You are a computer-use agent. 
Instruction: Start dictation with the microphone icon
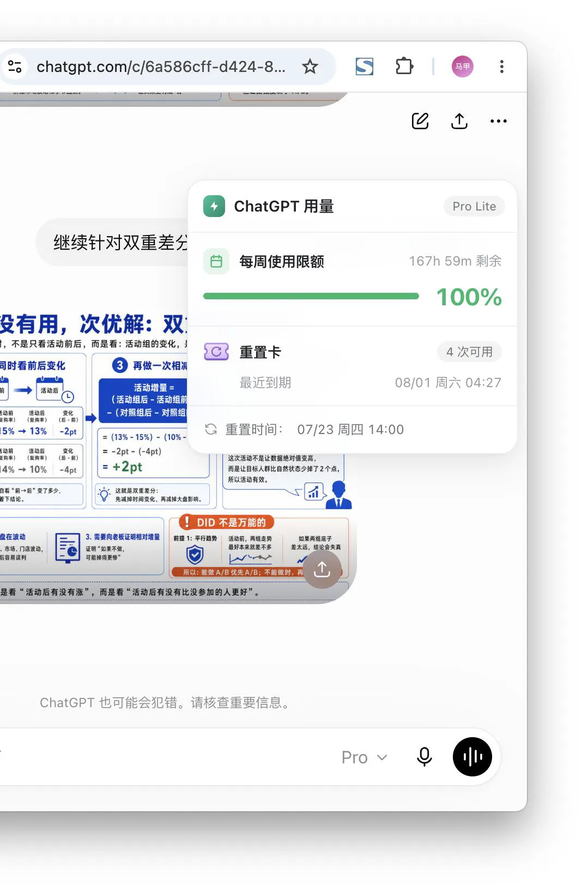click(x=424, y=757)
